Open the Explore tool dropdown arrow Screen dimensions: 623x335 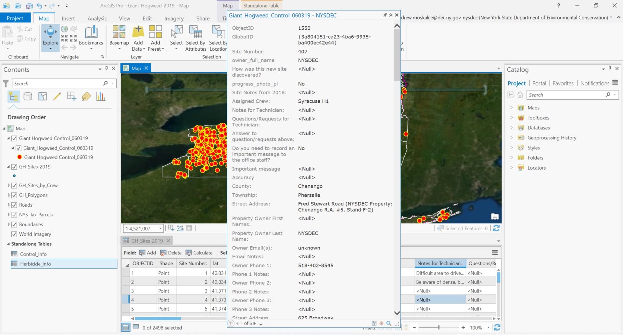[50, 49]
